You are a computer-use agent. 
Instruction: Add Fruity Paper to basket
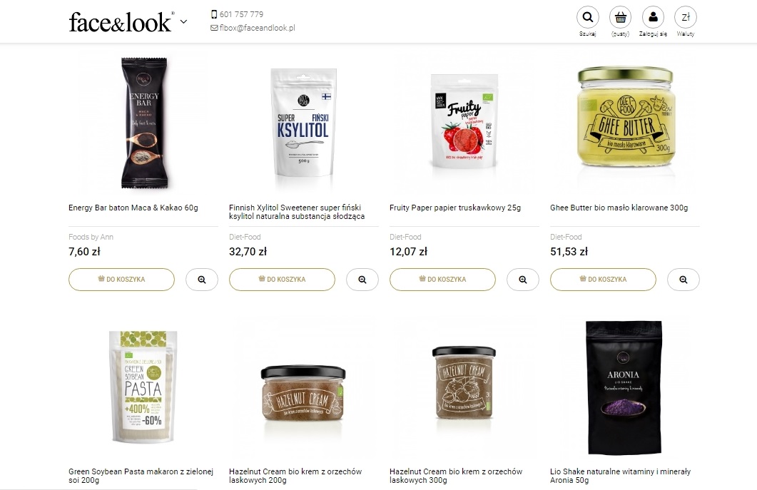pos(442,280)
